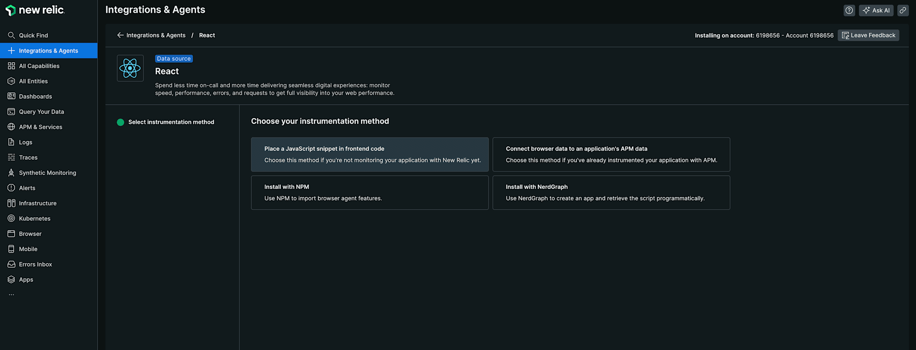Click APM & Services globe icon

click(11, 127)
